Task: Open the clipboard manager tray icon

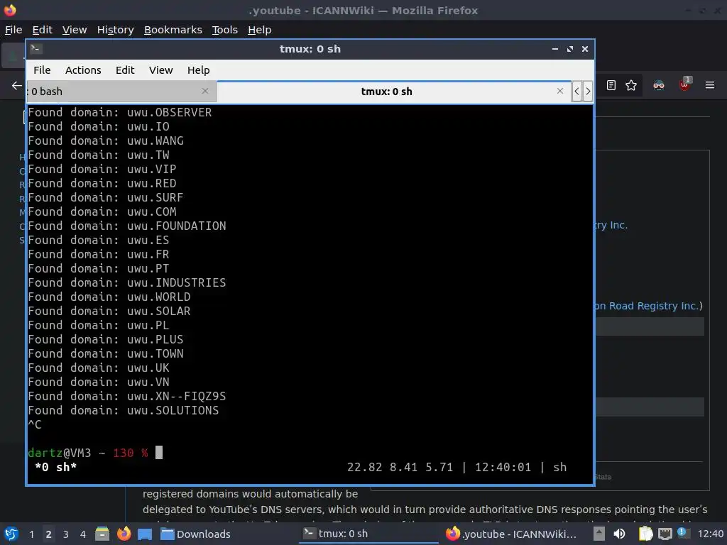Action: pos(645,534)
